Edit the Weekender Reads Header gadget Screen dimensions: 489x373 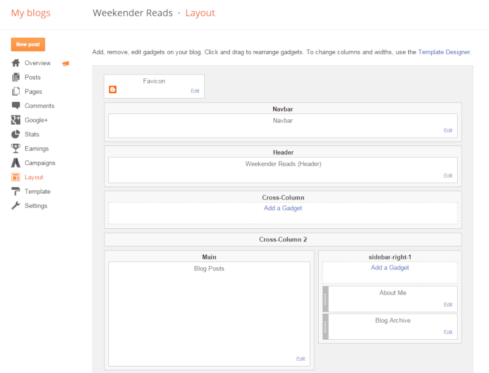448,175
